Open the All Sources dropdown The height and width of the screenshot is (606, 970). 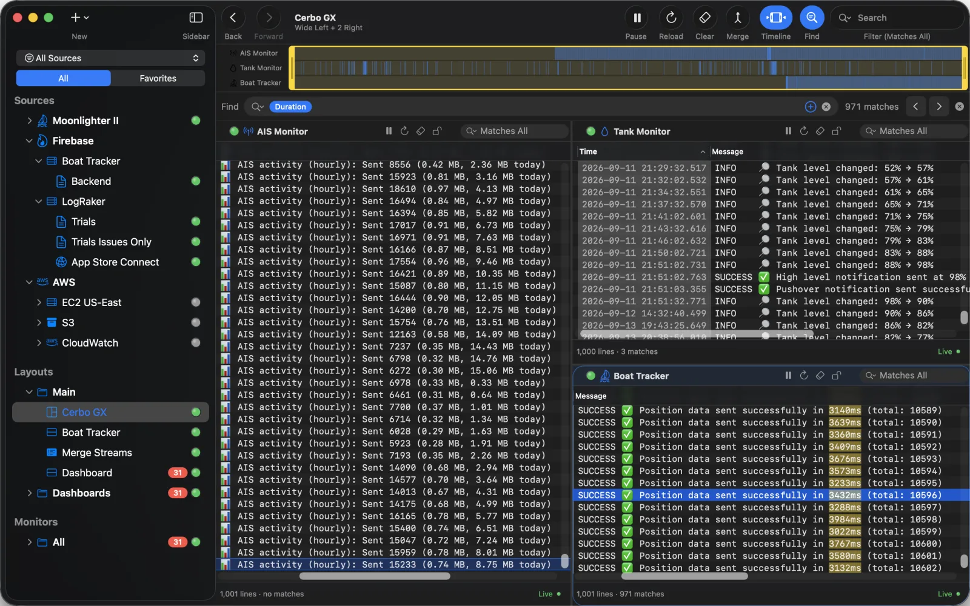[x=111, y=58]
